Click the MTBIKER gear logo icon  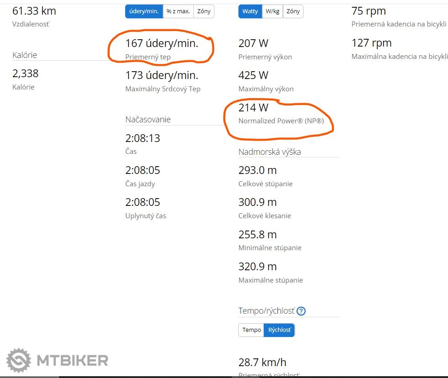(19, 360)
